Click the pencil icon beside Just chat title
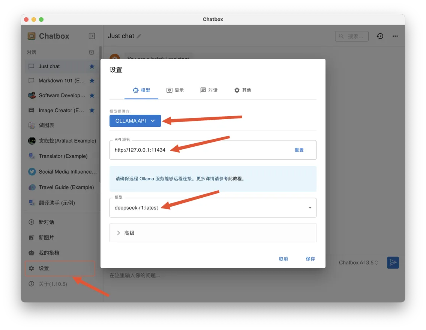Viewport: 426px width, 330px height. (x=139, y=36)
